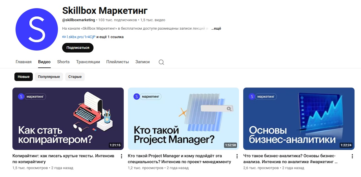The width and height of the screenshot is (361, 177).
Task: Open the channel search magnifier icon
Action: pyautogui.click(x=161, y=62)
